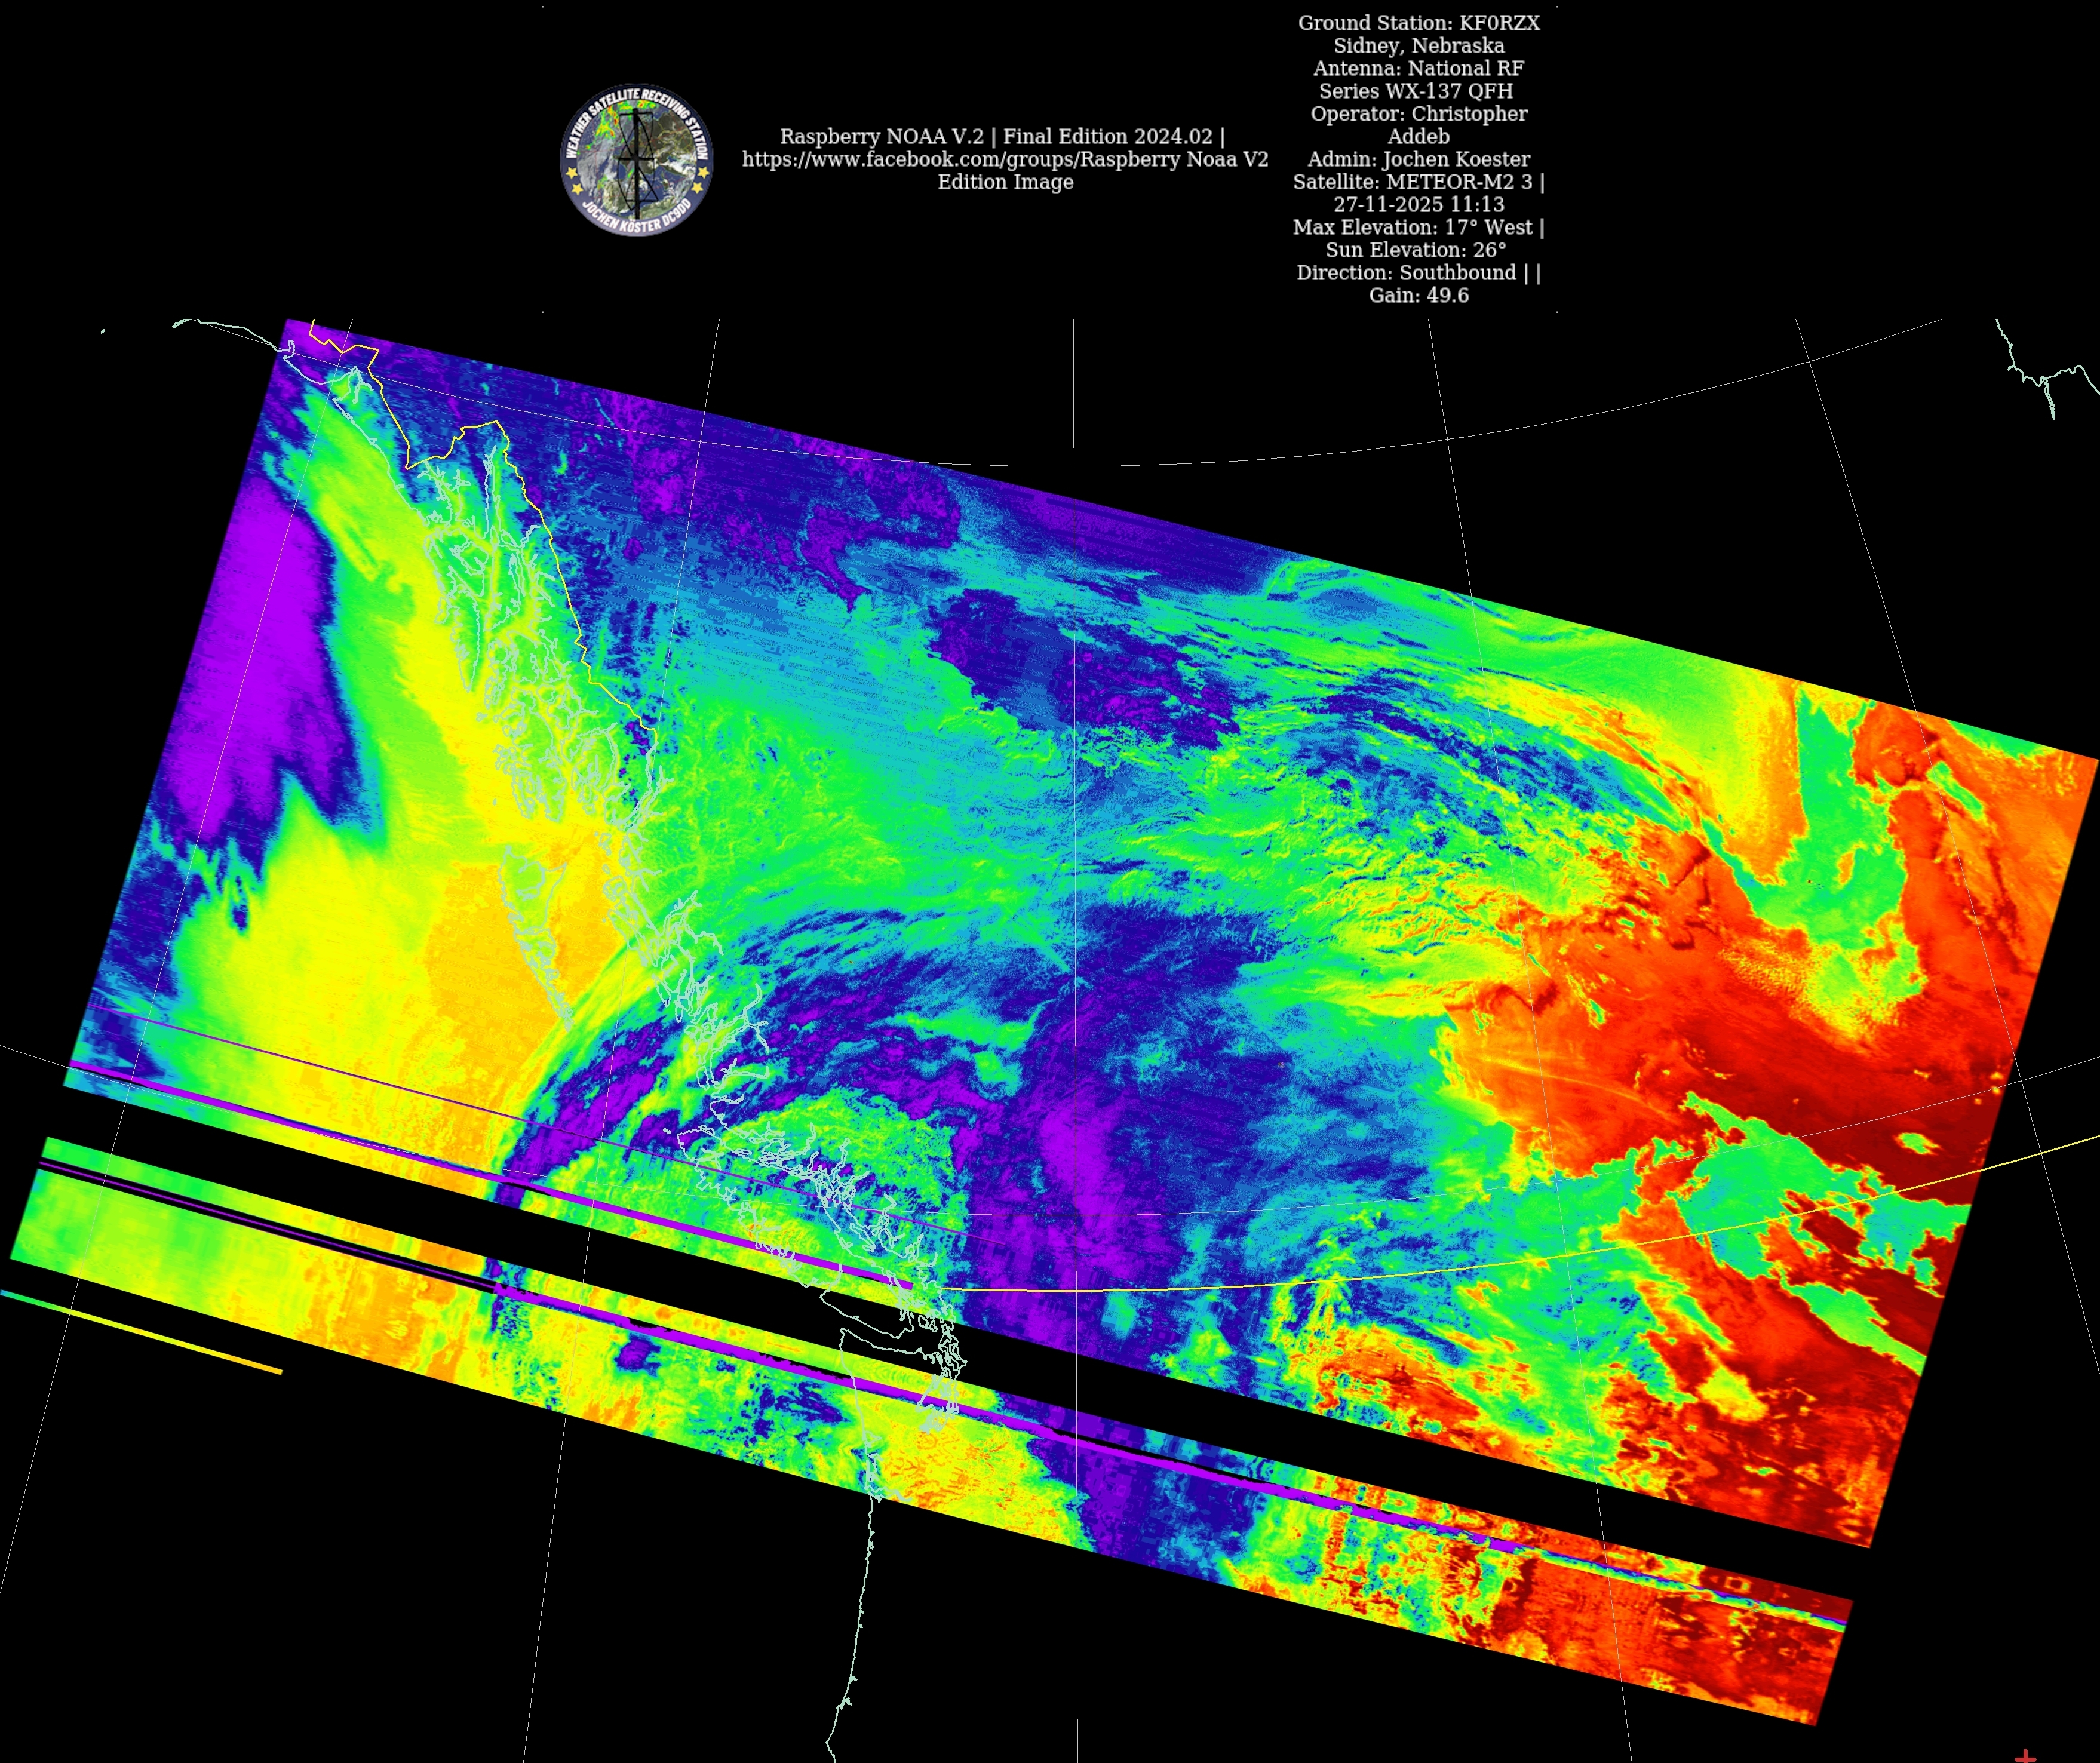Click the Operator: Christopher text line
The image size is (2100, 1763).
1418,114
